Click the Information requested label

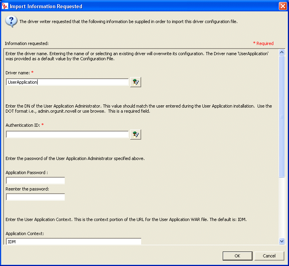click(x=27, y=43)
